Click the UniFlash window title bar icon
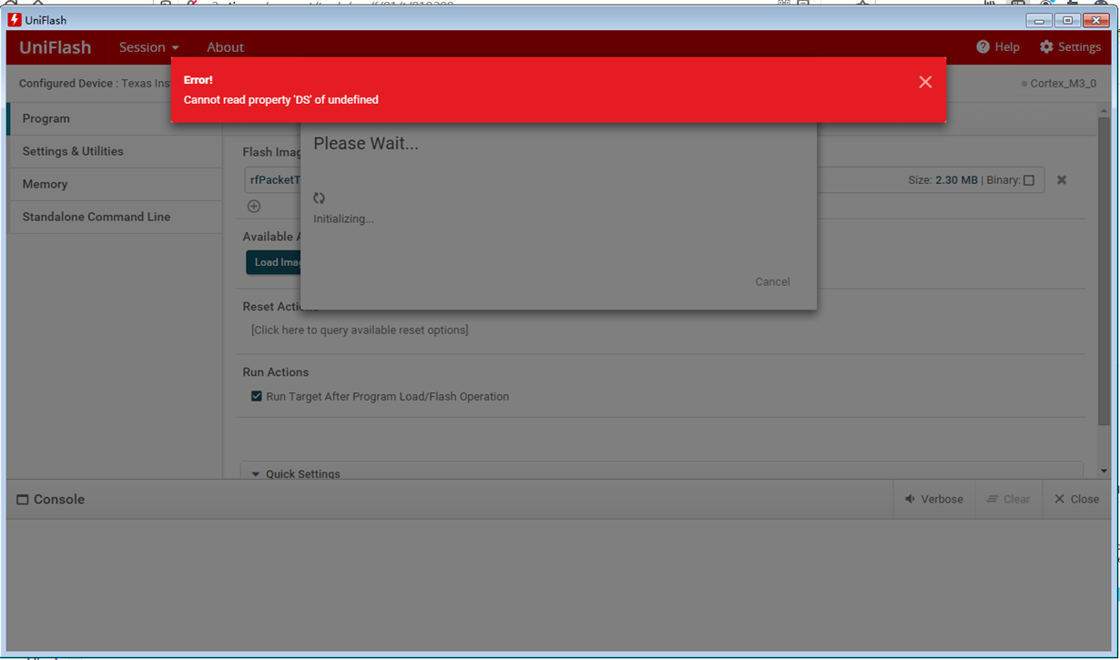This screenshot has height=660, width=1120. coord(15,19)
